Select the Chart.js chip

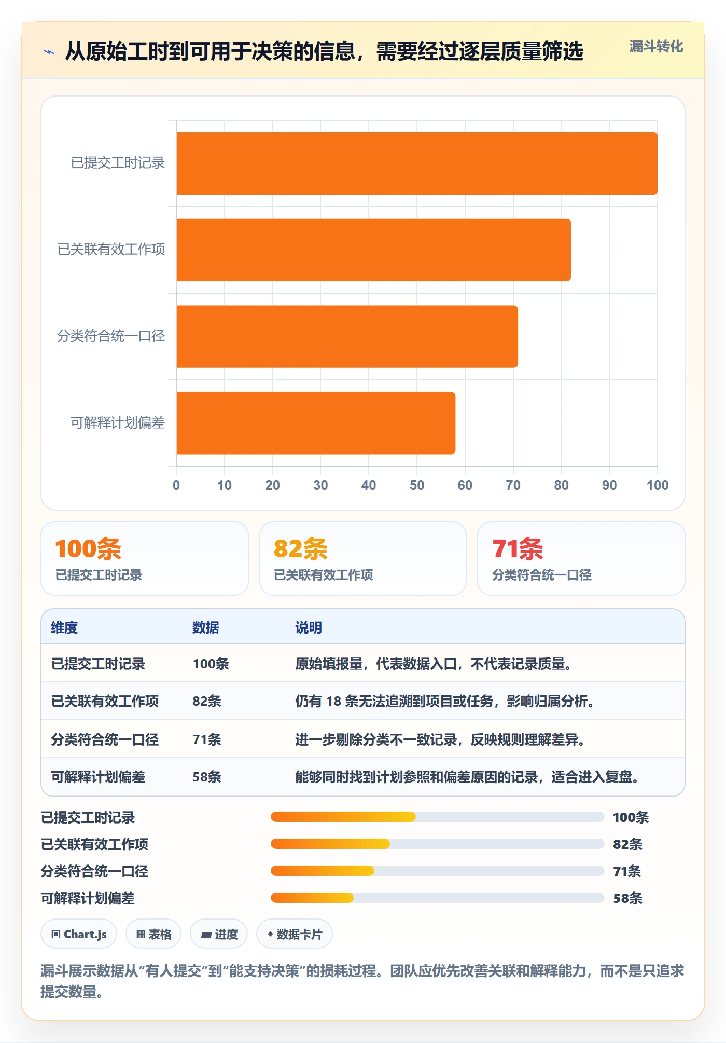pos(79,934)
